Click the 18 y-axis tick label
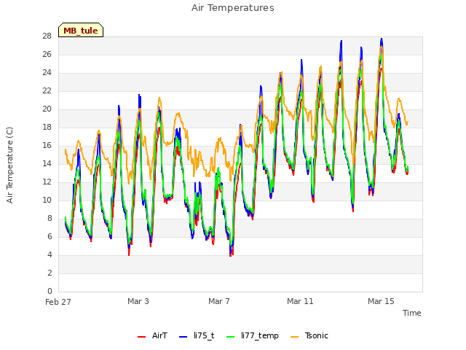 coord(47,127)
